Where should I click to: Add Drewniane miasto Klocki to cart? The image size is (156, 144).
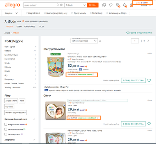[x=133, y=80]
